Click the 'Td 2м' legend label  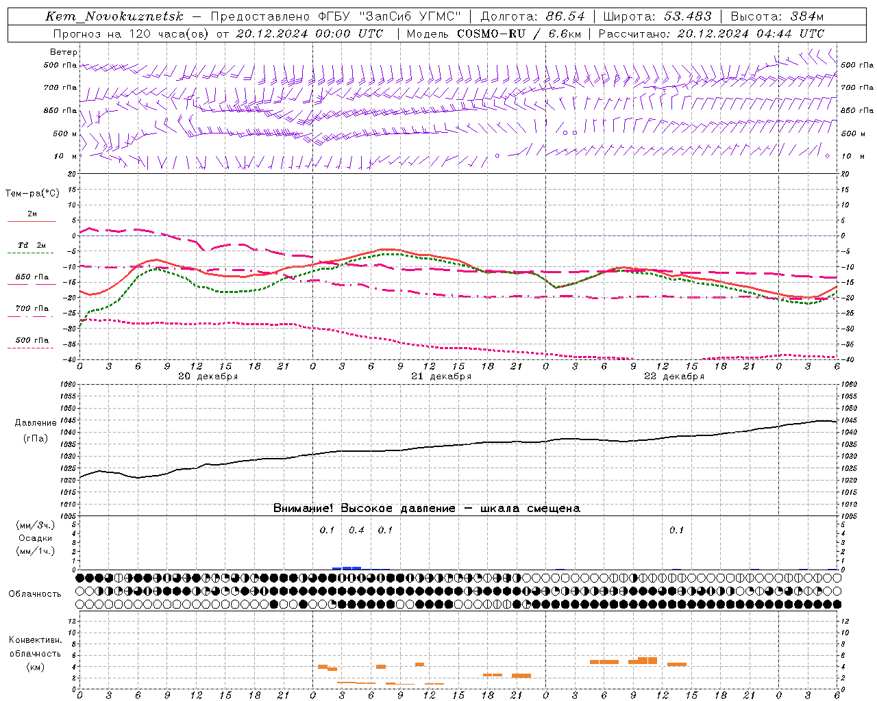click(32, 245)
